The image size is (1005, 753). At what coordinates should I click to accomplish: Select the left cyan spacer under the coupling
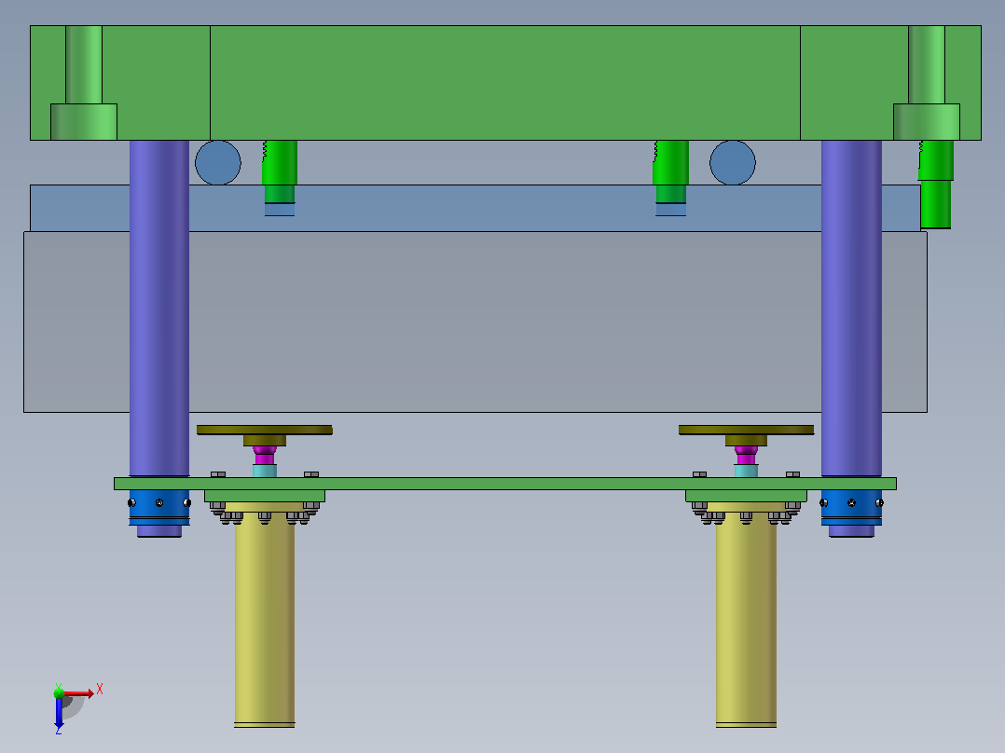[265, 471]
